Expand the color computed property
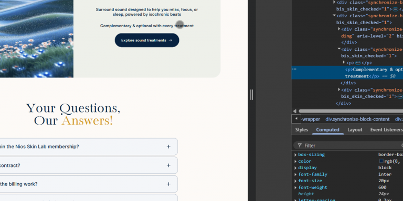The height and width of the screenshot is (201, 403). pyautogui.click(x=295, y=161)
